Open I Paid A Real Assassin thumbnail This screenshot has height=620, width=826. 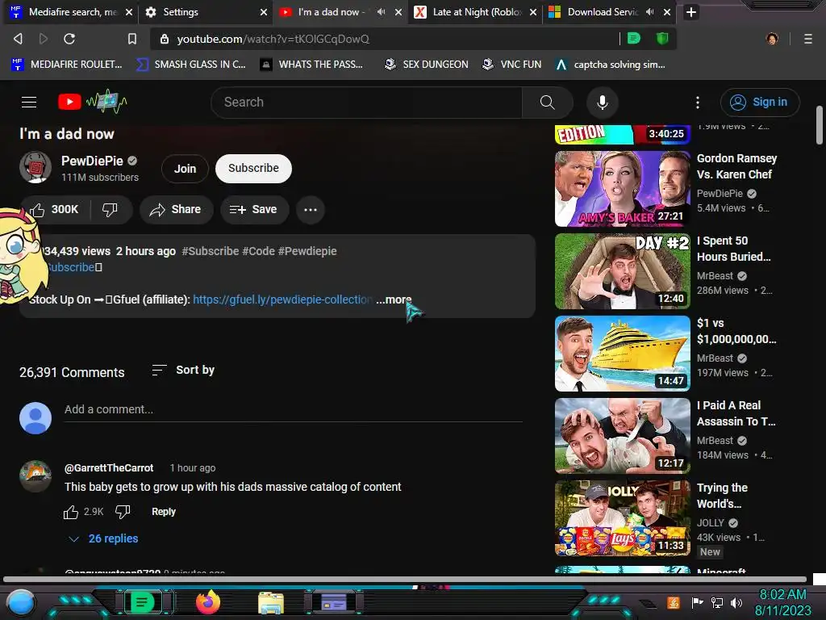tap(622, 435)
